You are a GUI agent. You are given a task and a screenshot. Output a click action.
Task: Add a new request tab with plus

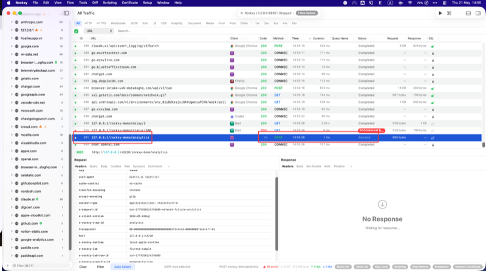[x=169, y=166]
